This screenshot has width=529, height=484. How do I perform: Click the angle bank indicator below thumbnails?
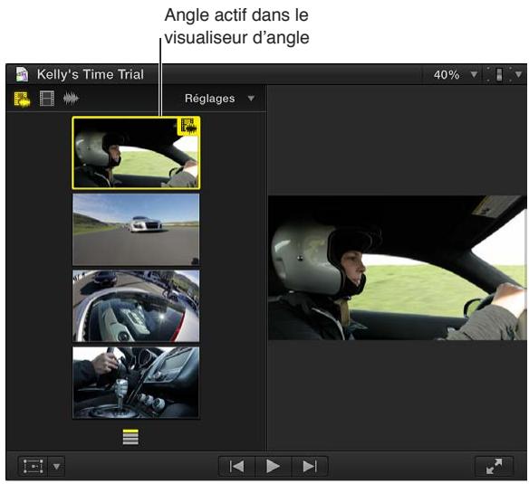[x=130, y=437]
